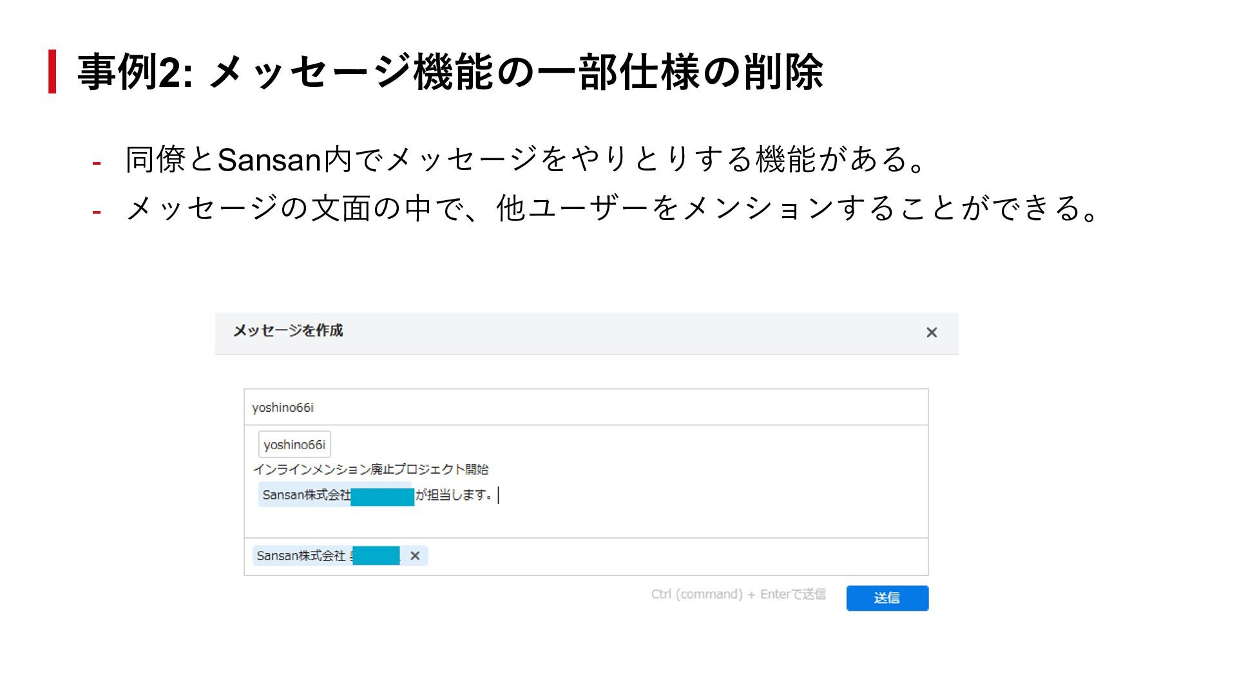Image resolution: width=1237 pixels, height=695 pixels.
Task: Click the slide title 事例2: メッセージ機能の一部仕様の削除
Action: (450, 72)
